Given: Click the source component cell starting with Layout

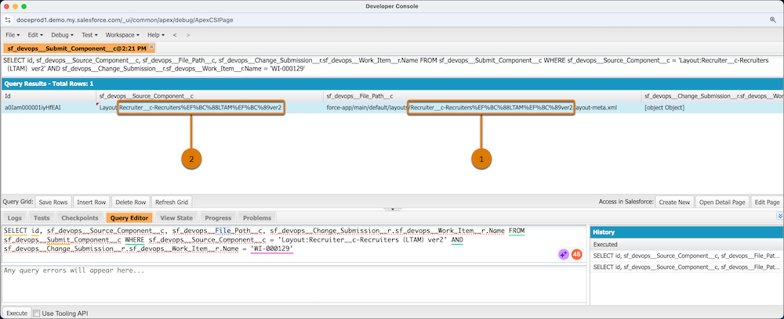Looking at the screenshot, I should [x=209, y=107].
